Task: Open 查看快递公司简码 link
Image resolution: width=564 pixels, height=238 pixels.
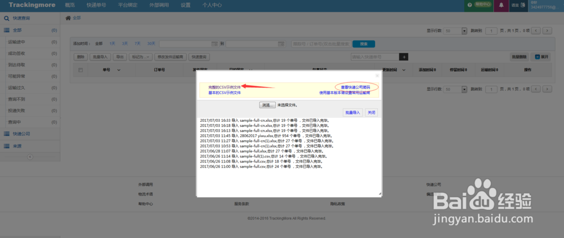Action: (x=355, y=87)
